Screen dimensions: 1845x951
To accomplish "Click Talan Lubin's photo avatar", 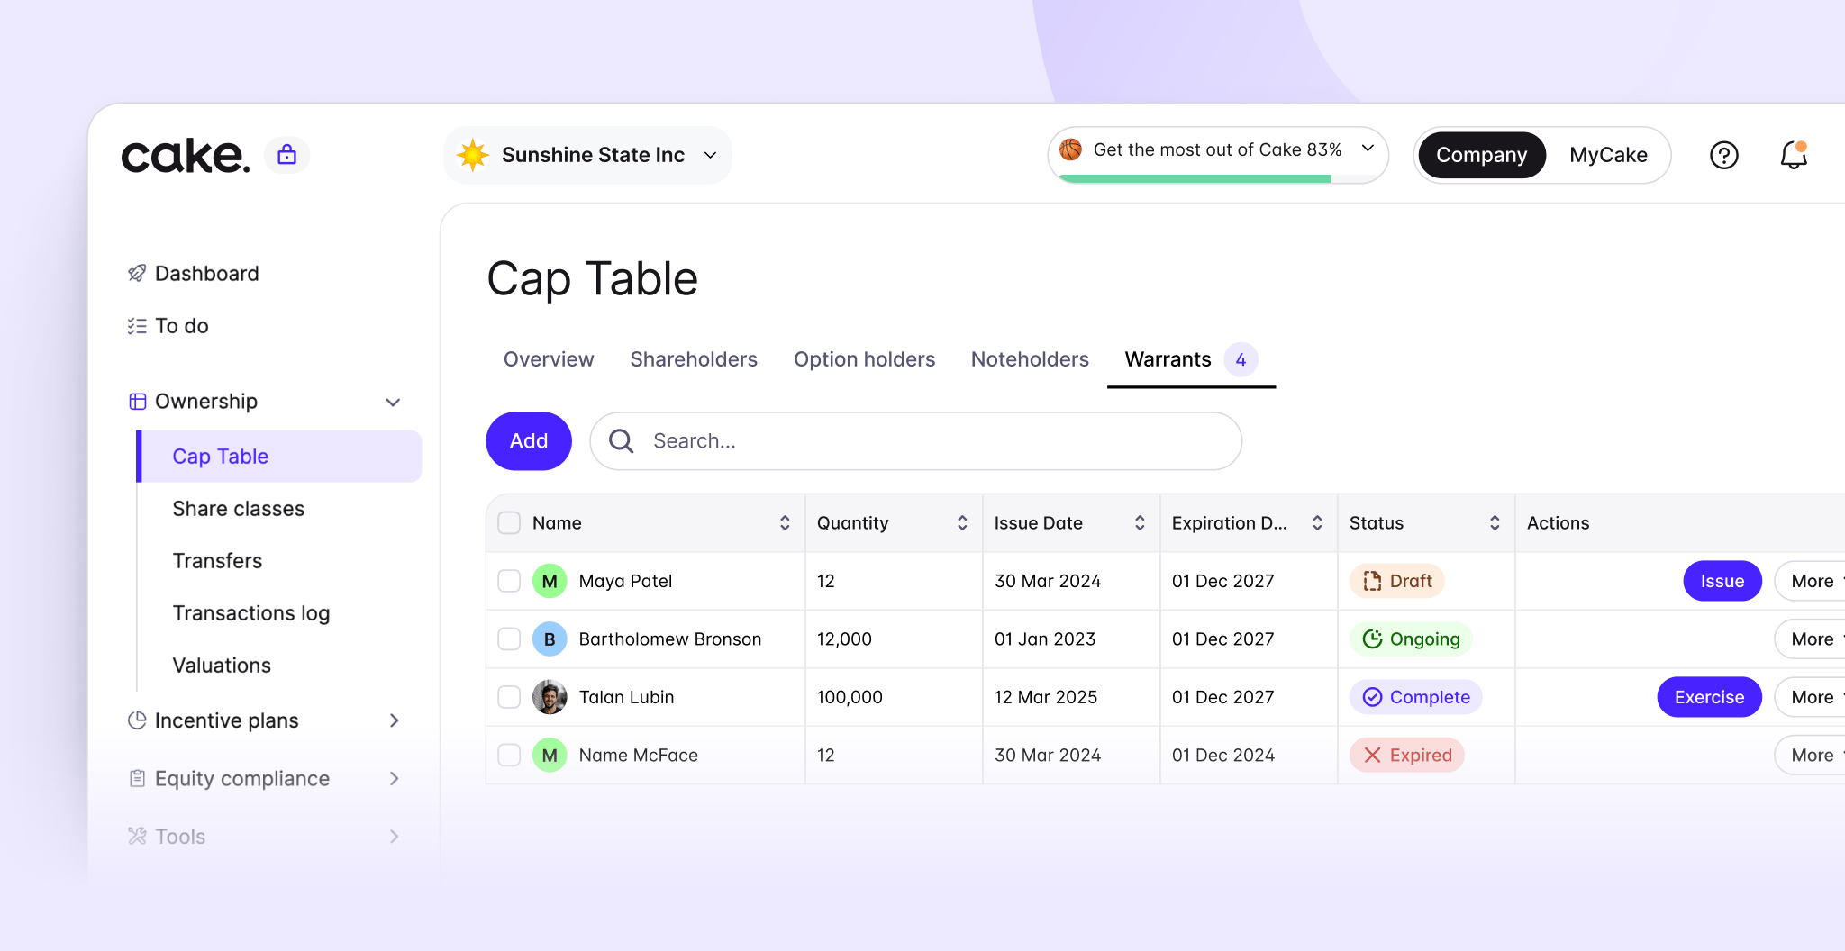I will pyautogui.click(x=550, y=697).
